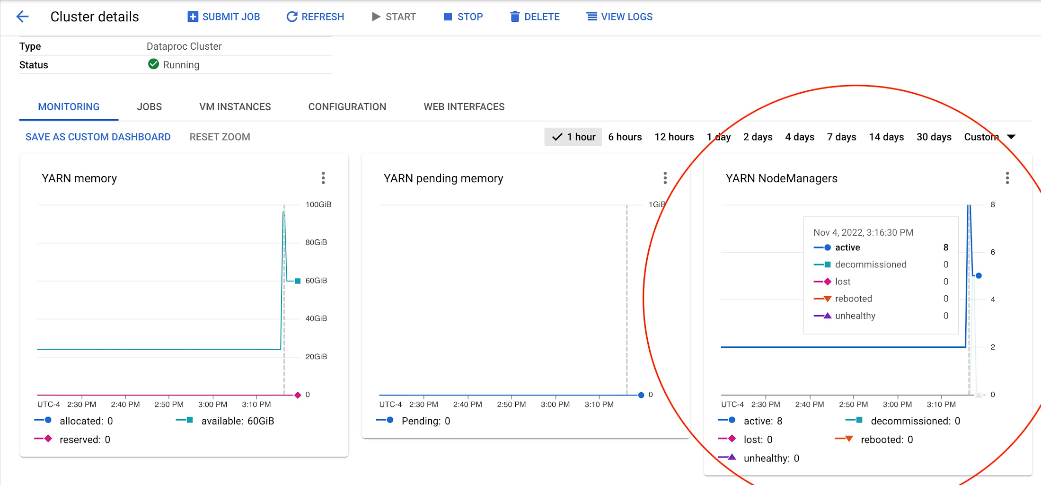Select the 2 days time range

click(758, 137)
